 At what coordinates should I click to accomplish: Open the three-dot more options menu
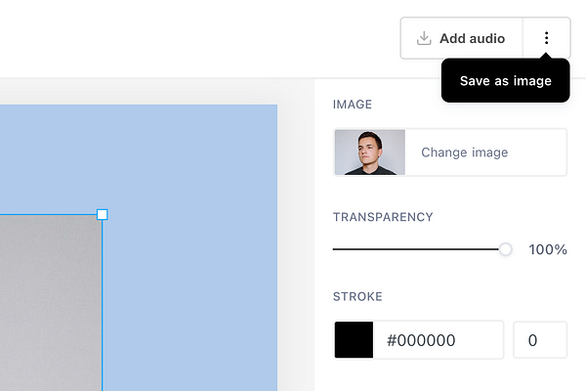pyautogui.click(x=546, y=38)
